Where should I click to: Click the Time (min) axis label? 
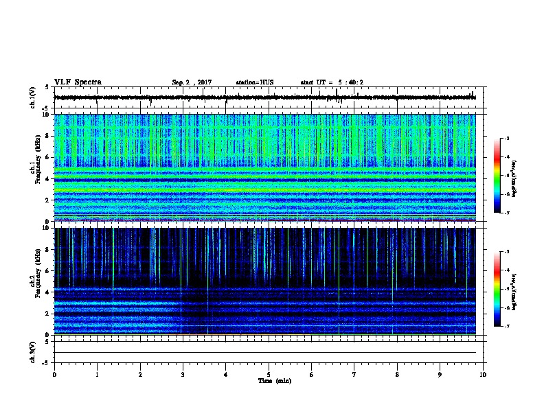(x=275, y=381)
